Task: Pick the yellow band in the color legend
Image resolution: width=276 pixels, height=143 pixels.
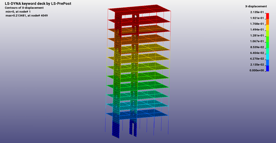Action: (x=267, y=28)
